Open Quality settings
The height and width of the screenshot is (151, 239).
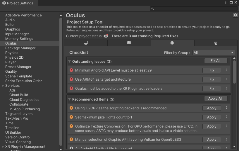click(11, 72)
